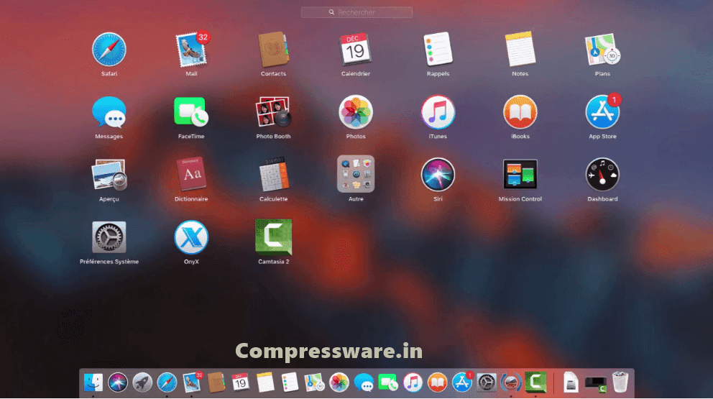Click the Rechercher search field
Screen dimensions: 713x399
coord(356,12)
